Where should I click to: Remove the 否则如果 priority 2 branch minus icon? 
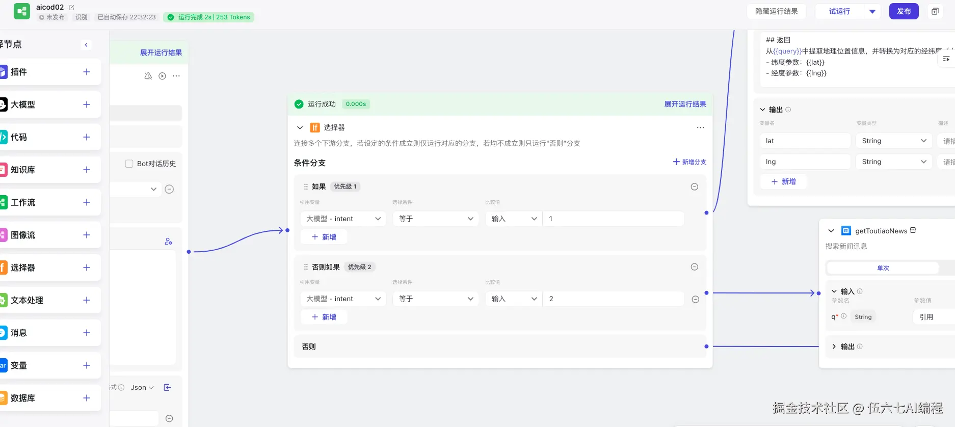[x=694, y=267]
